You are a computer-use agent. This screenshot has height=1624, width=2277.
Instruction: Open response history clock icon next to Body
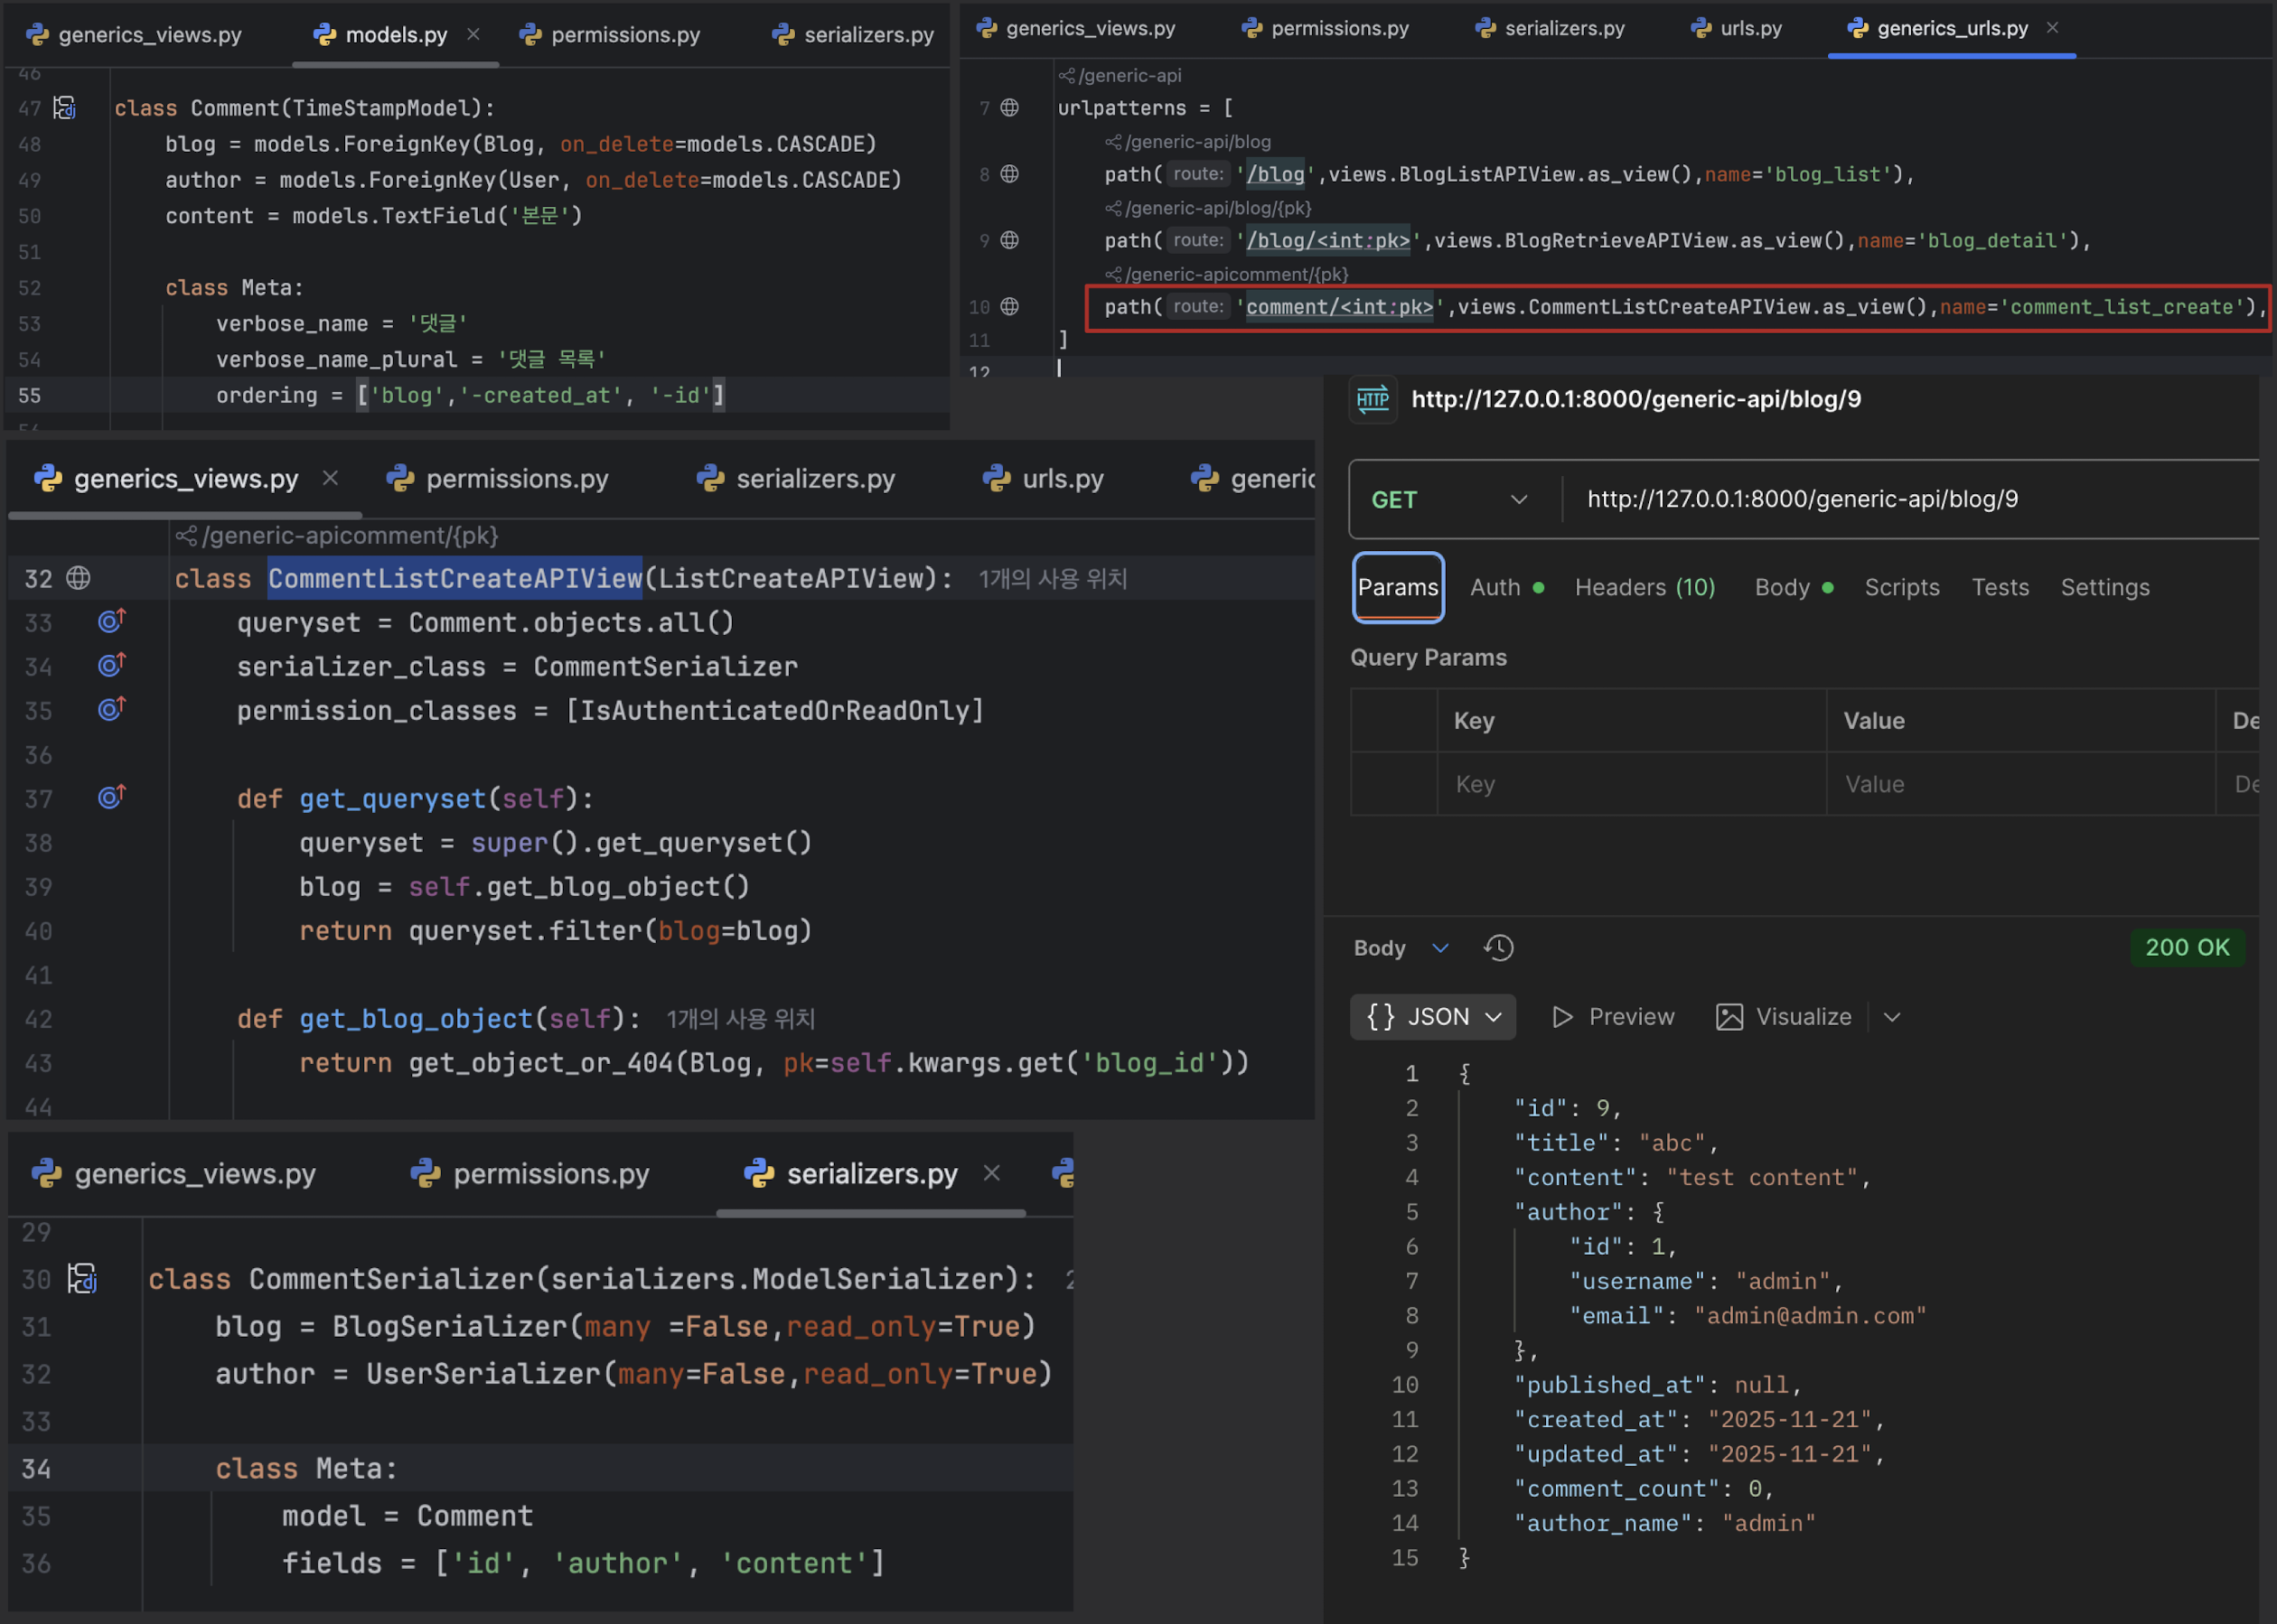click(1497, 948)
